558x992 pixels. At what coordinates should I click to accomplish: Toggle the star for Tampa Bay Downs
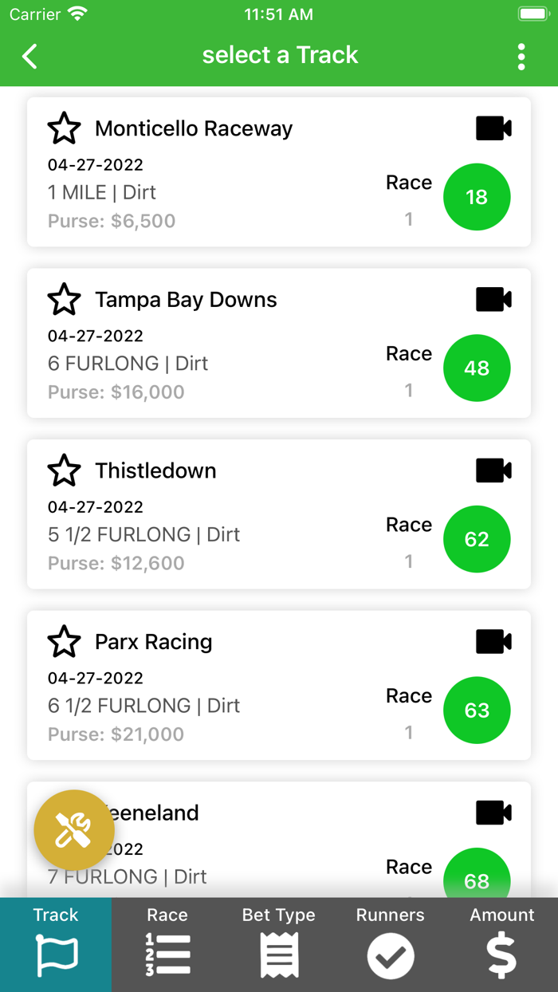pos(65,299)
